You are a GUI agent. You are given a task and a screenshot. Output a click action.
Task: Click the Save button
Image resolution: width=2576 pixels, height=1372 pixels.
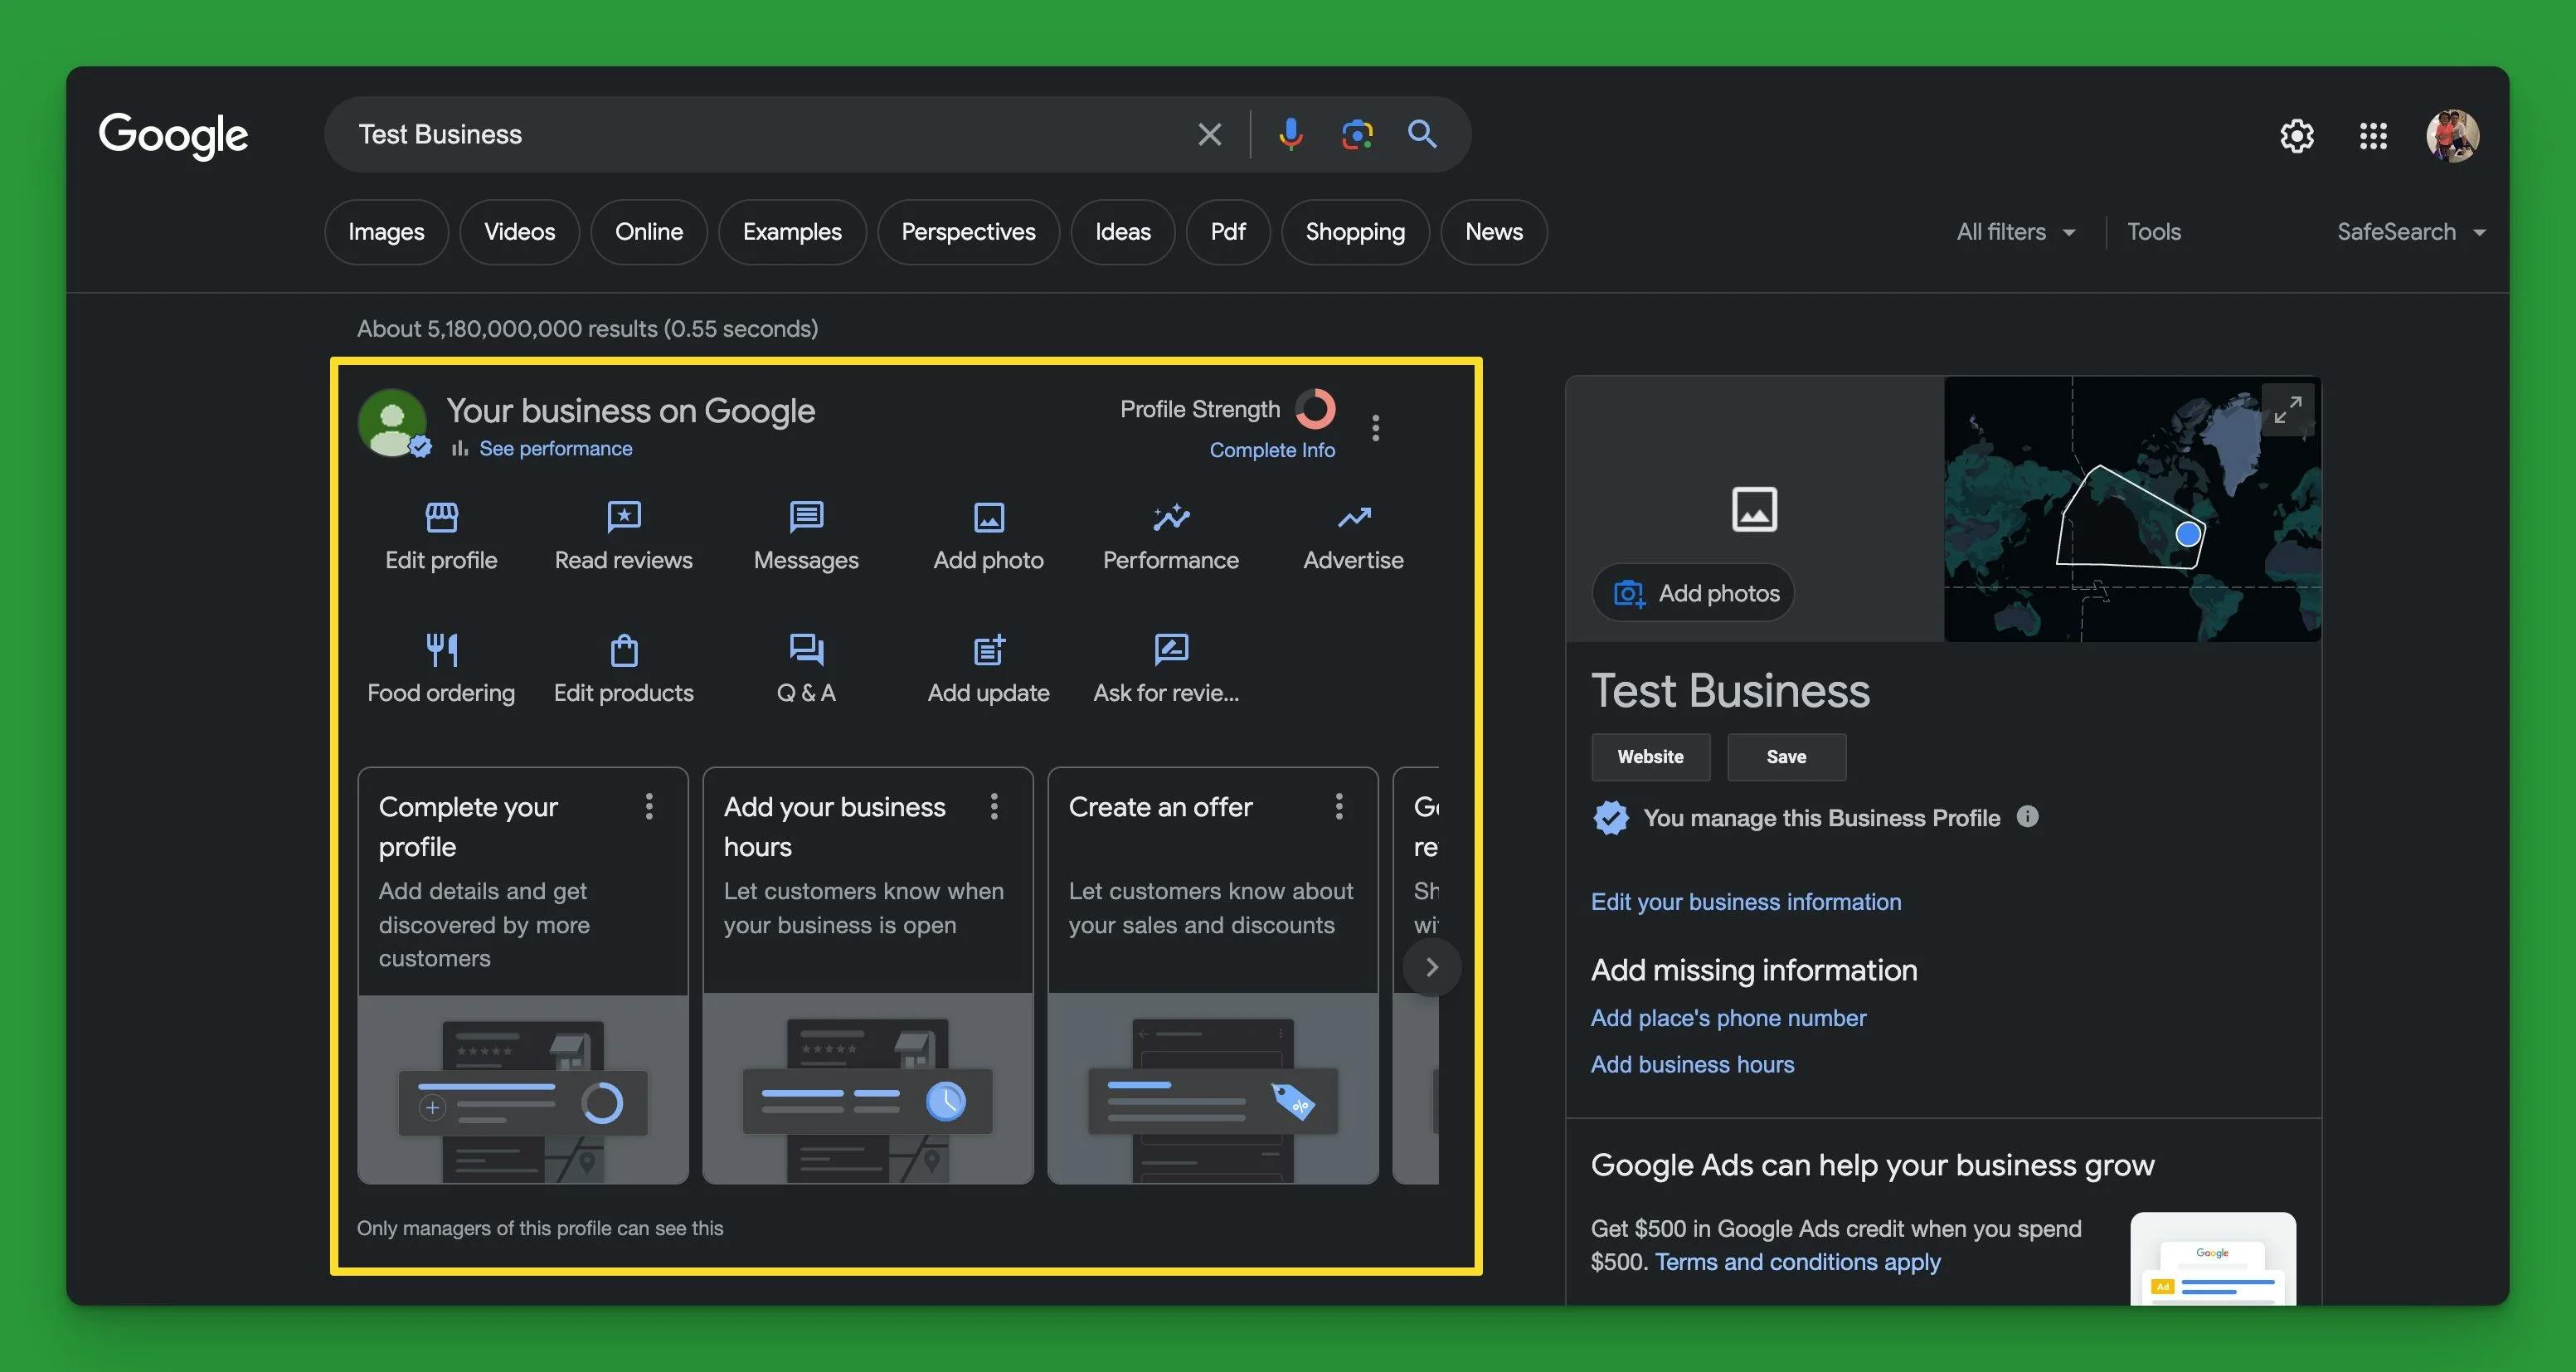coord(1786,757)
